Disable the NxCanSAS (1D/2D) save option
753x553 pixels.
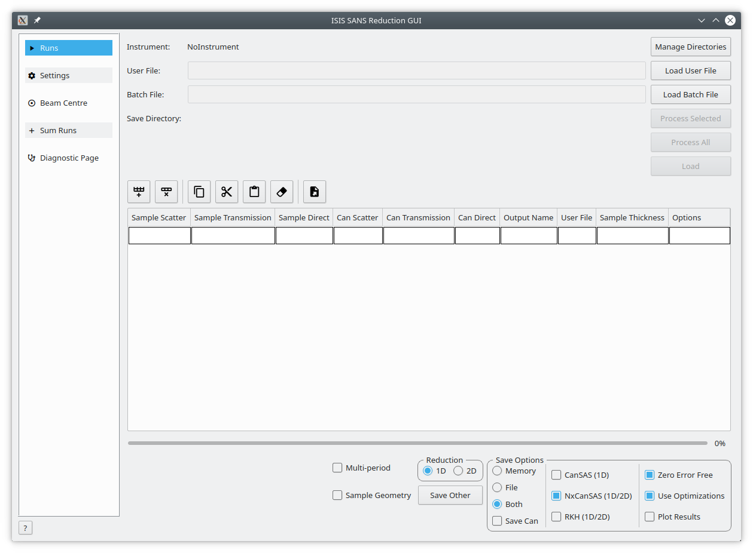click(x=556, y=496)
